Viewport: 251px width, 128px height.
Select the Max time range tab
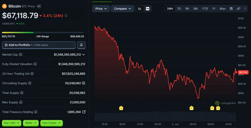click(222, 8)
